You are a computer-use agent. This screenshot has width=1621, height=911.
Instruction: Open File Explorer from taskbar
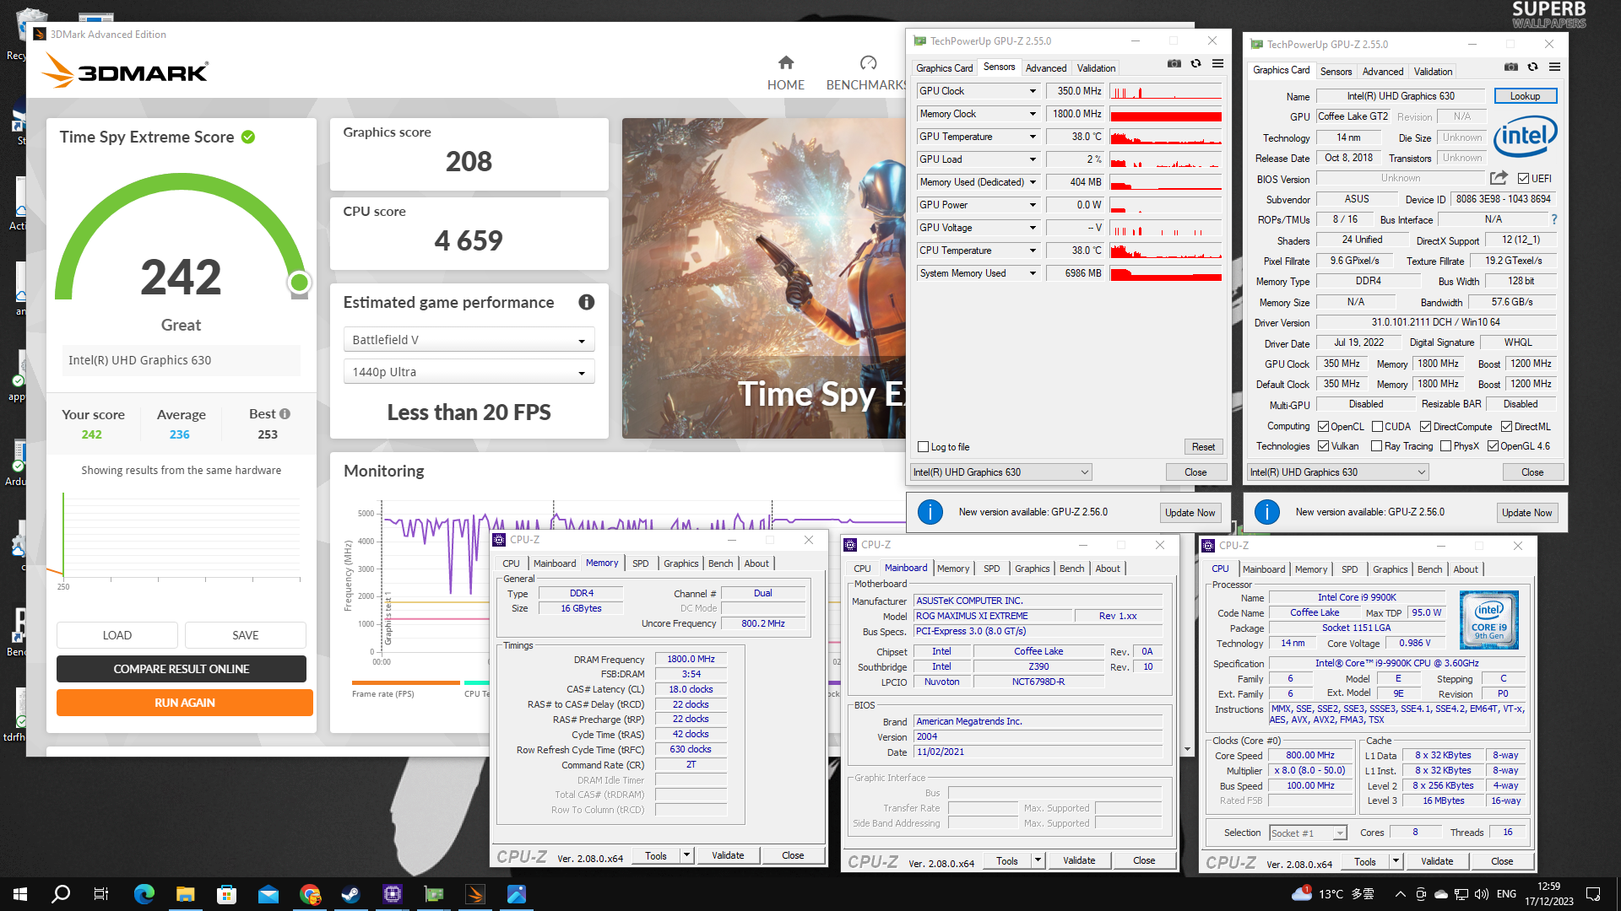click(x=186, y=894)
